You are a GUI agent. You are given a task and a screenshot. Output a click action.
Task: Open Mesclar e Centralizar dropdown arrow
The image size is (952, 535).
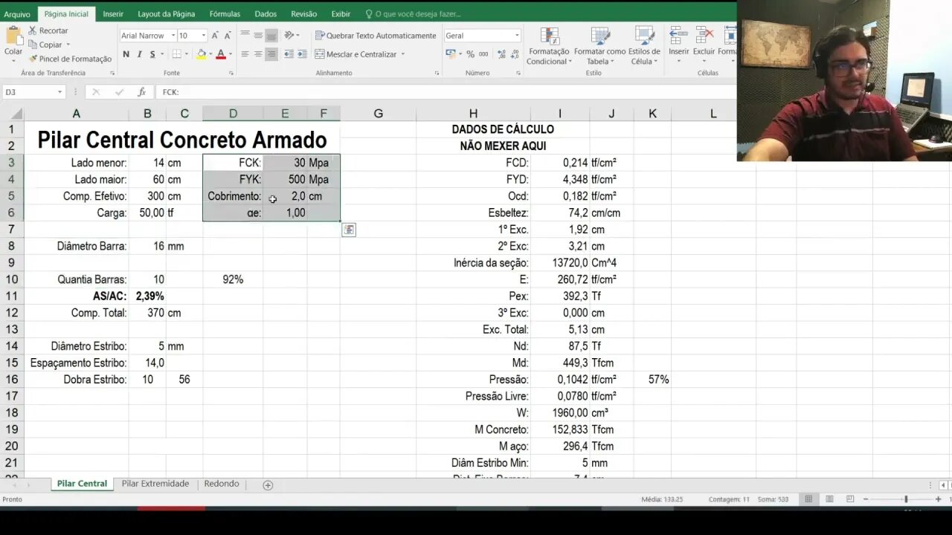click(403, 54)
